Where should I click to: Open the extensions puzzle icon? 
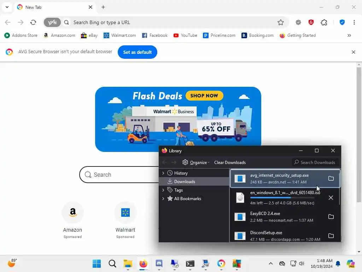pos(324,22)
